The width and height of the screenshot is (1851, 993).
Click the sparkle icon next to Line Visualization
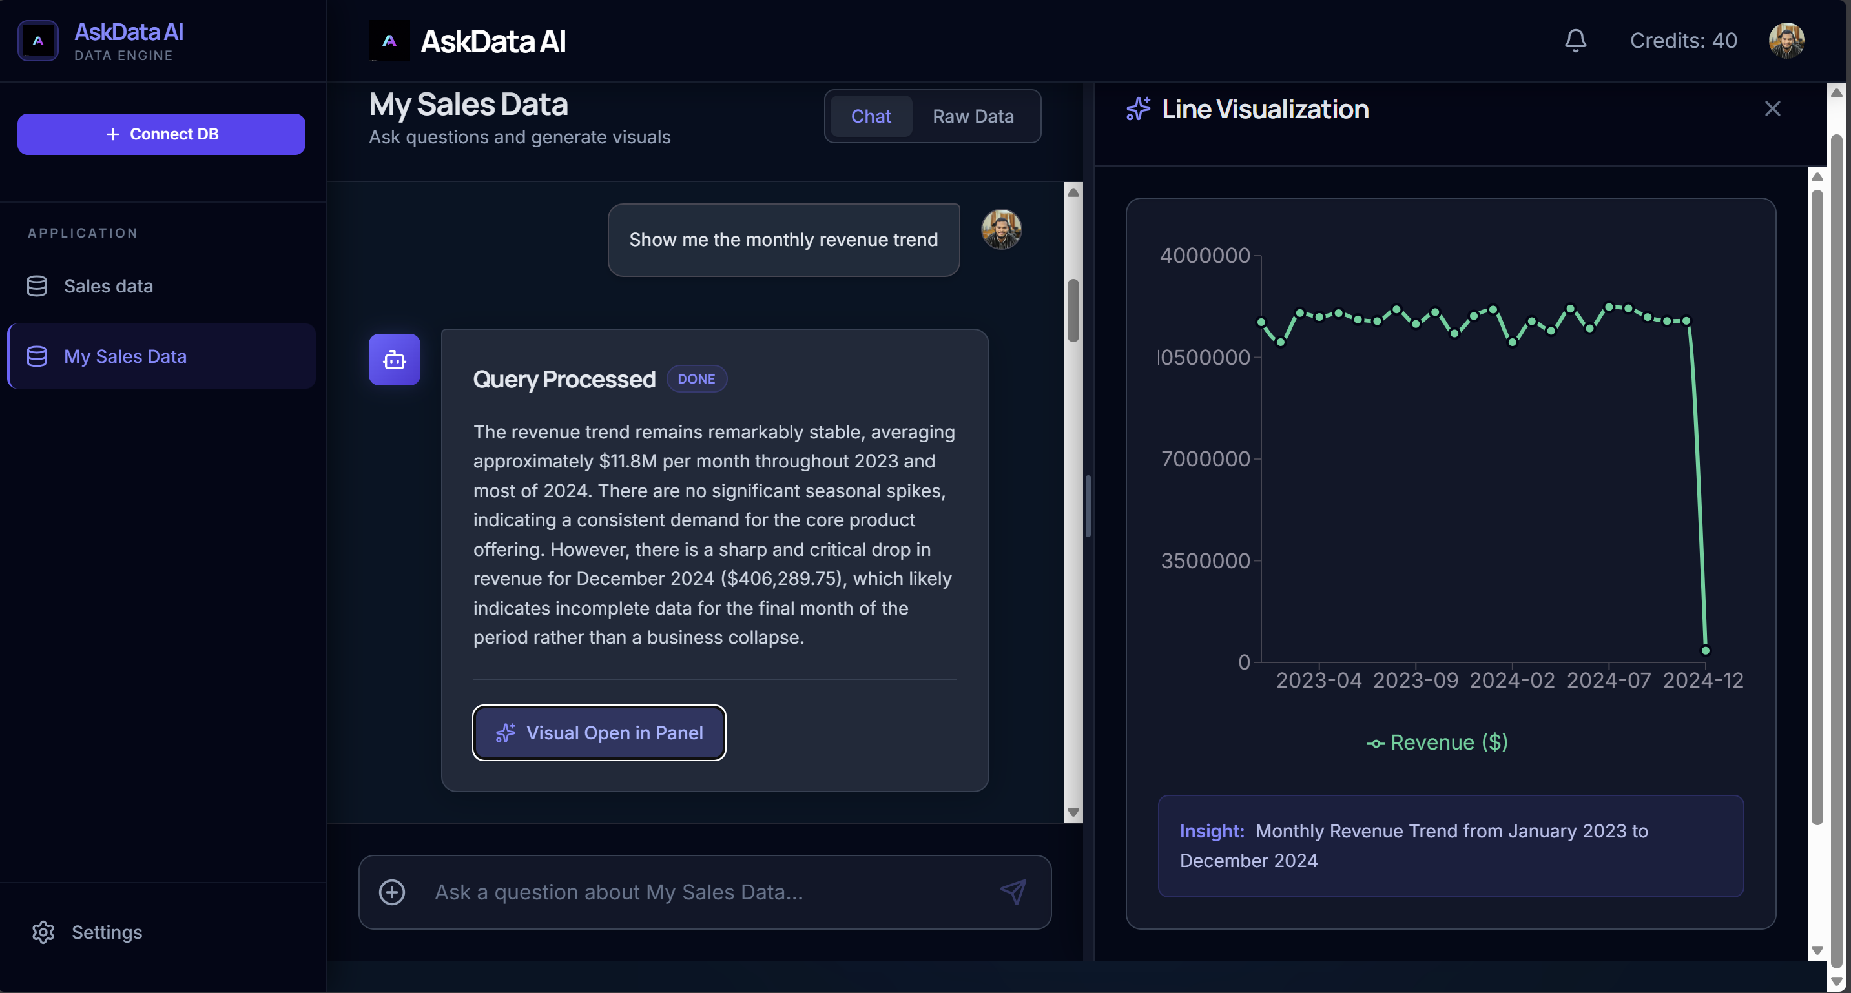pyautogui.click(x=1138, y=108)
